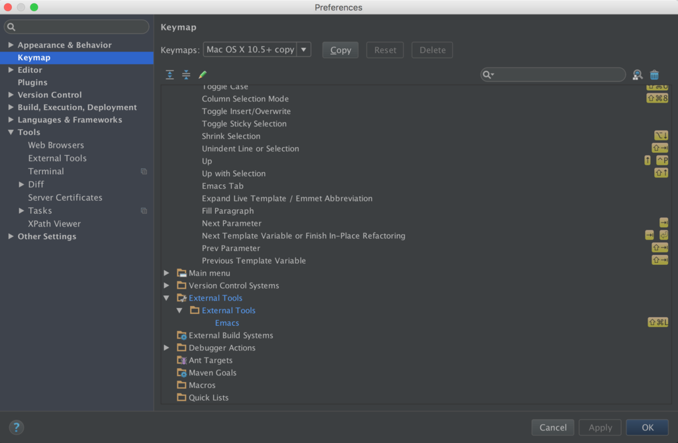Click the trash clear filter icon
This screenshot has width=678, height=443.
pyautogui.click(x=654, y=75)
